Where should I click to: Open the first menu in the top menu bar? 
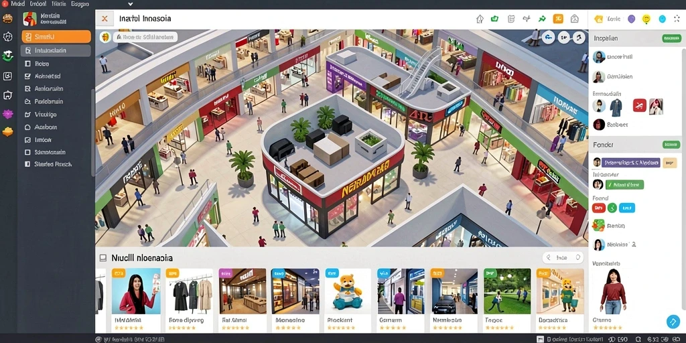[x=18, y=4]
